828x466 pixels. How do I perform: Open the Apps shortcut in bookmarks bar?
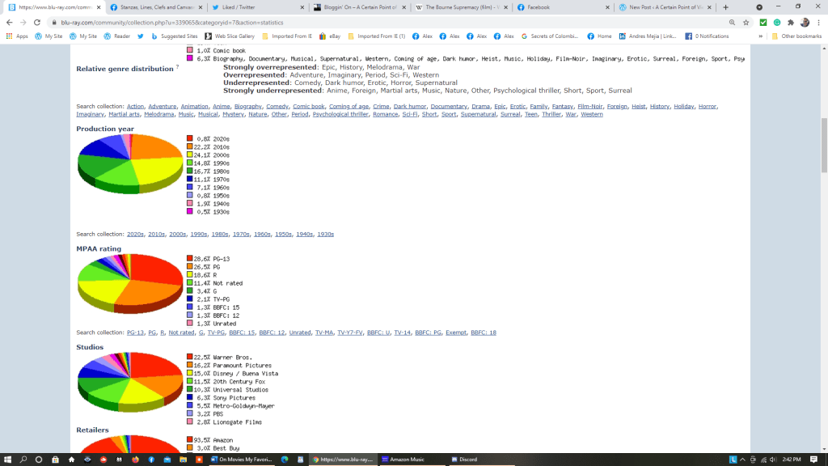pos(17,36)
